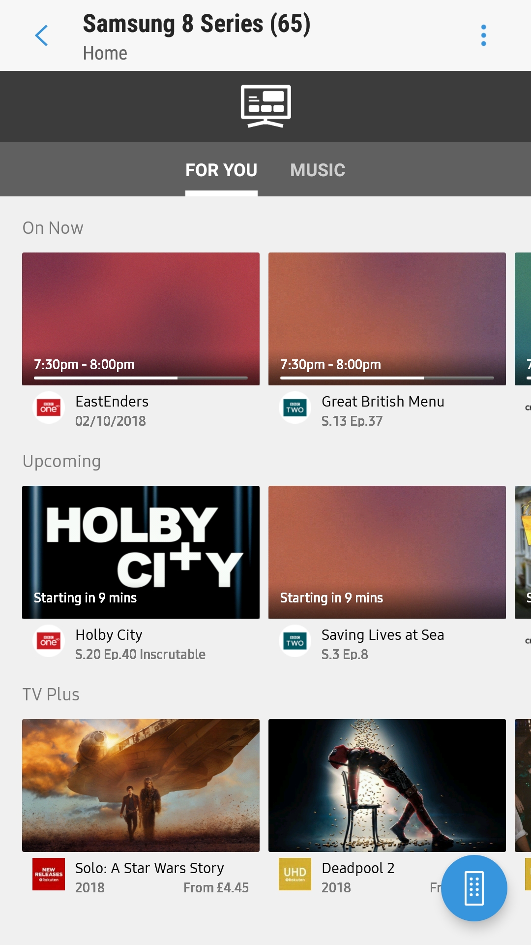Switch to the FOR YOU tab

[x=221, y=170]
